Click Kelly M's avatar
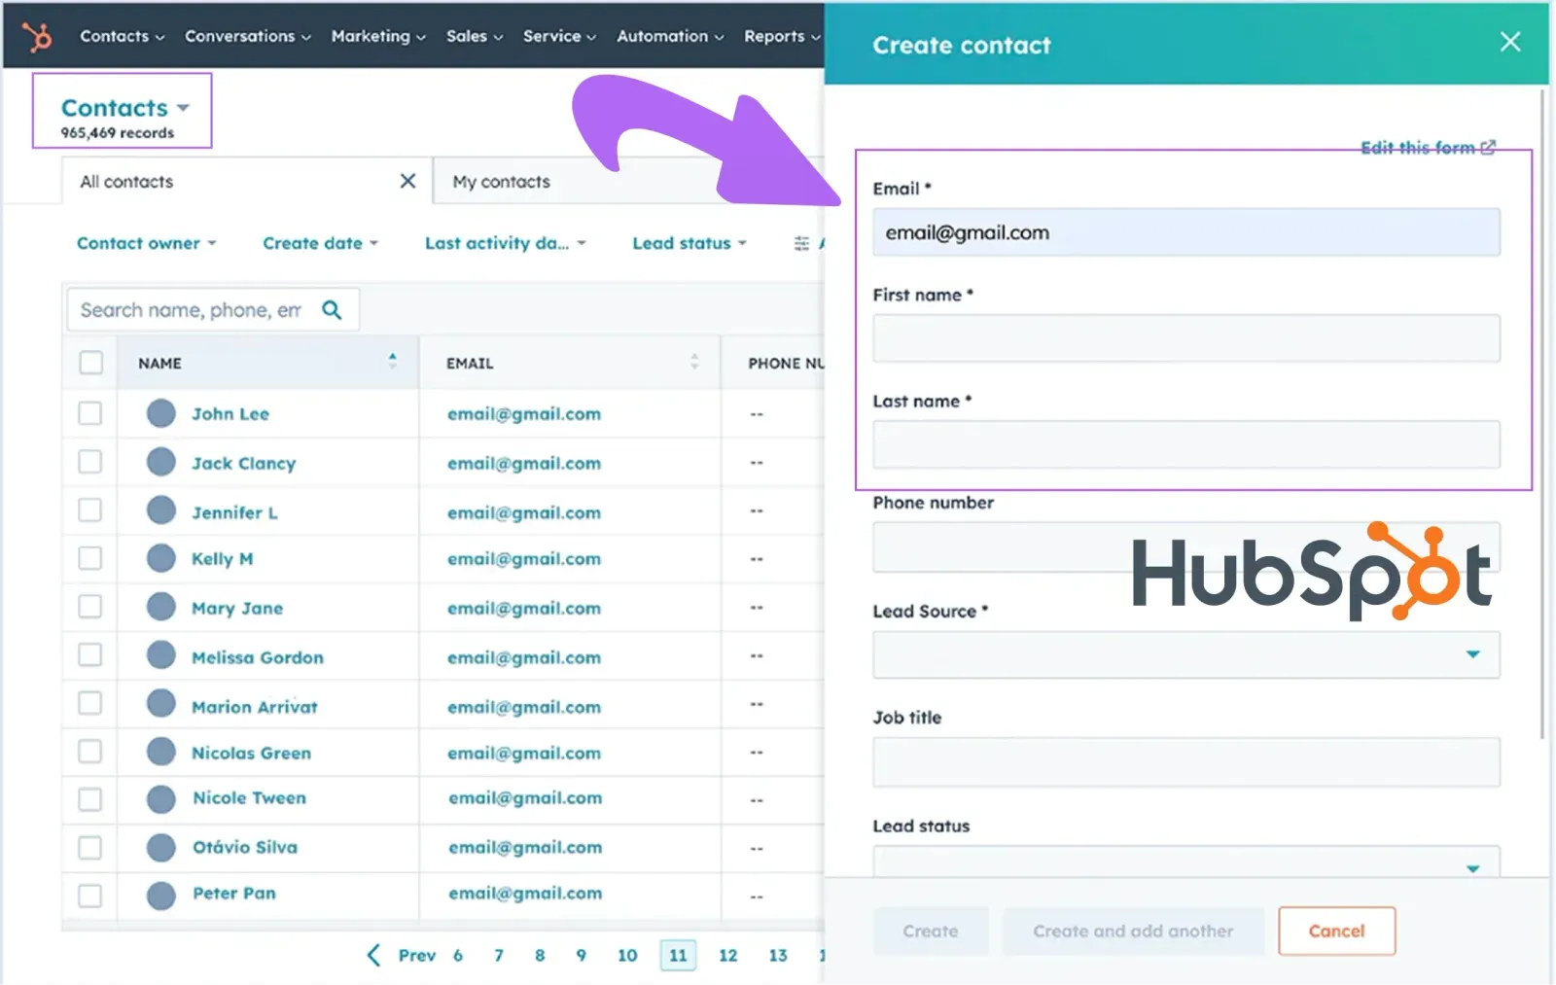 coord(160,558)
